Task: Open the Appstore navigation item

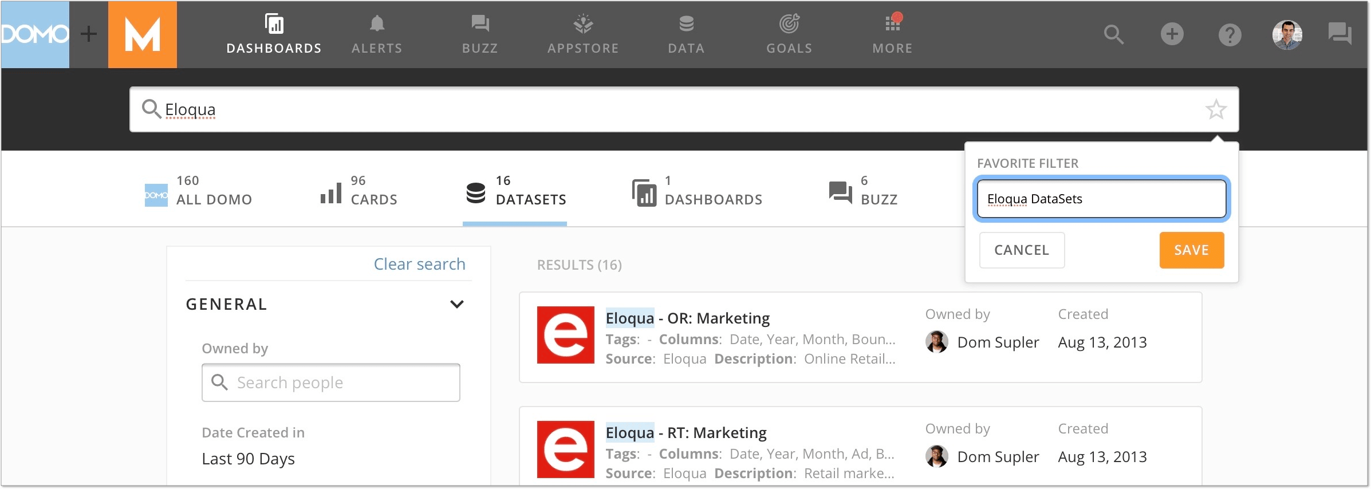Action: tap(583, 34)
